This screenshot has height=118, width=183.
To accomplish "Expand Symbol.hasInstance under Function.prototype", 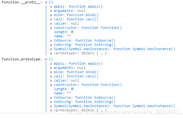I will coord(51,106).
